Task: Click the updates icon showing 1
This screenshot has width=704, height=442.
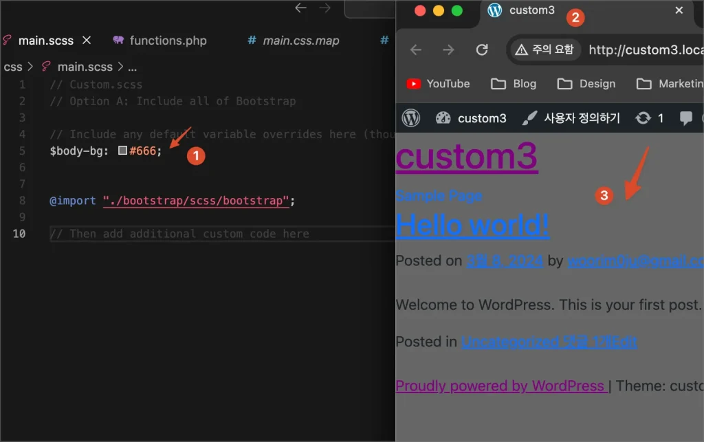Action: (x=650, y=118)
